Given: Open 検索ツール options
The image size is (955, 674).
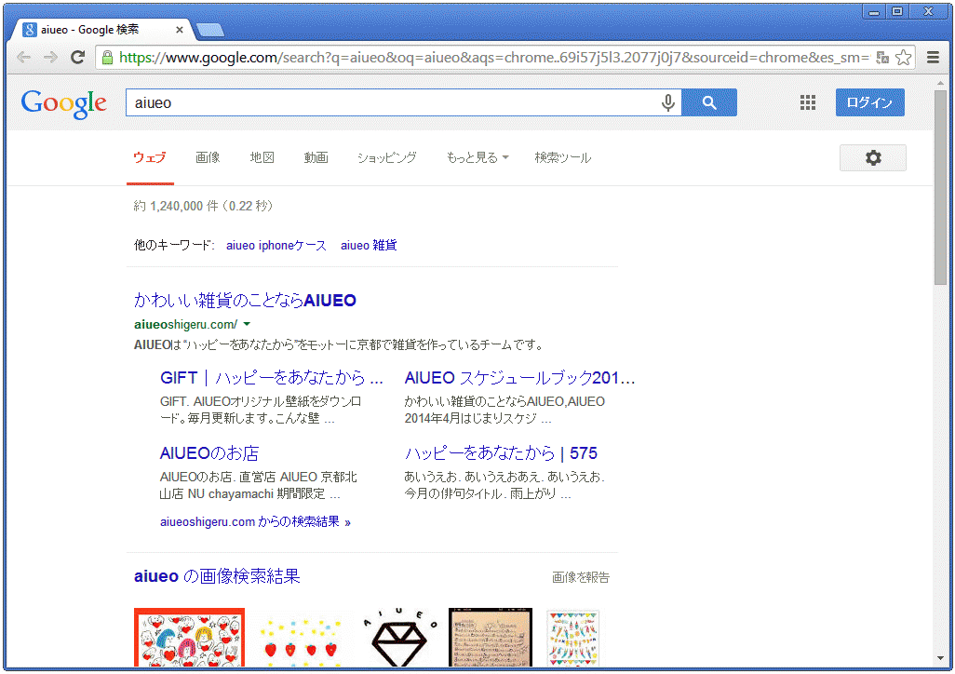Looking at the screenshot, I should (x=563, y=158).
